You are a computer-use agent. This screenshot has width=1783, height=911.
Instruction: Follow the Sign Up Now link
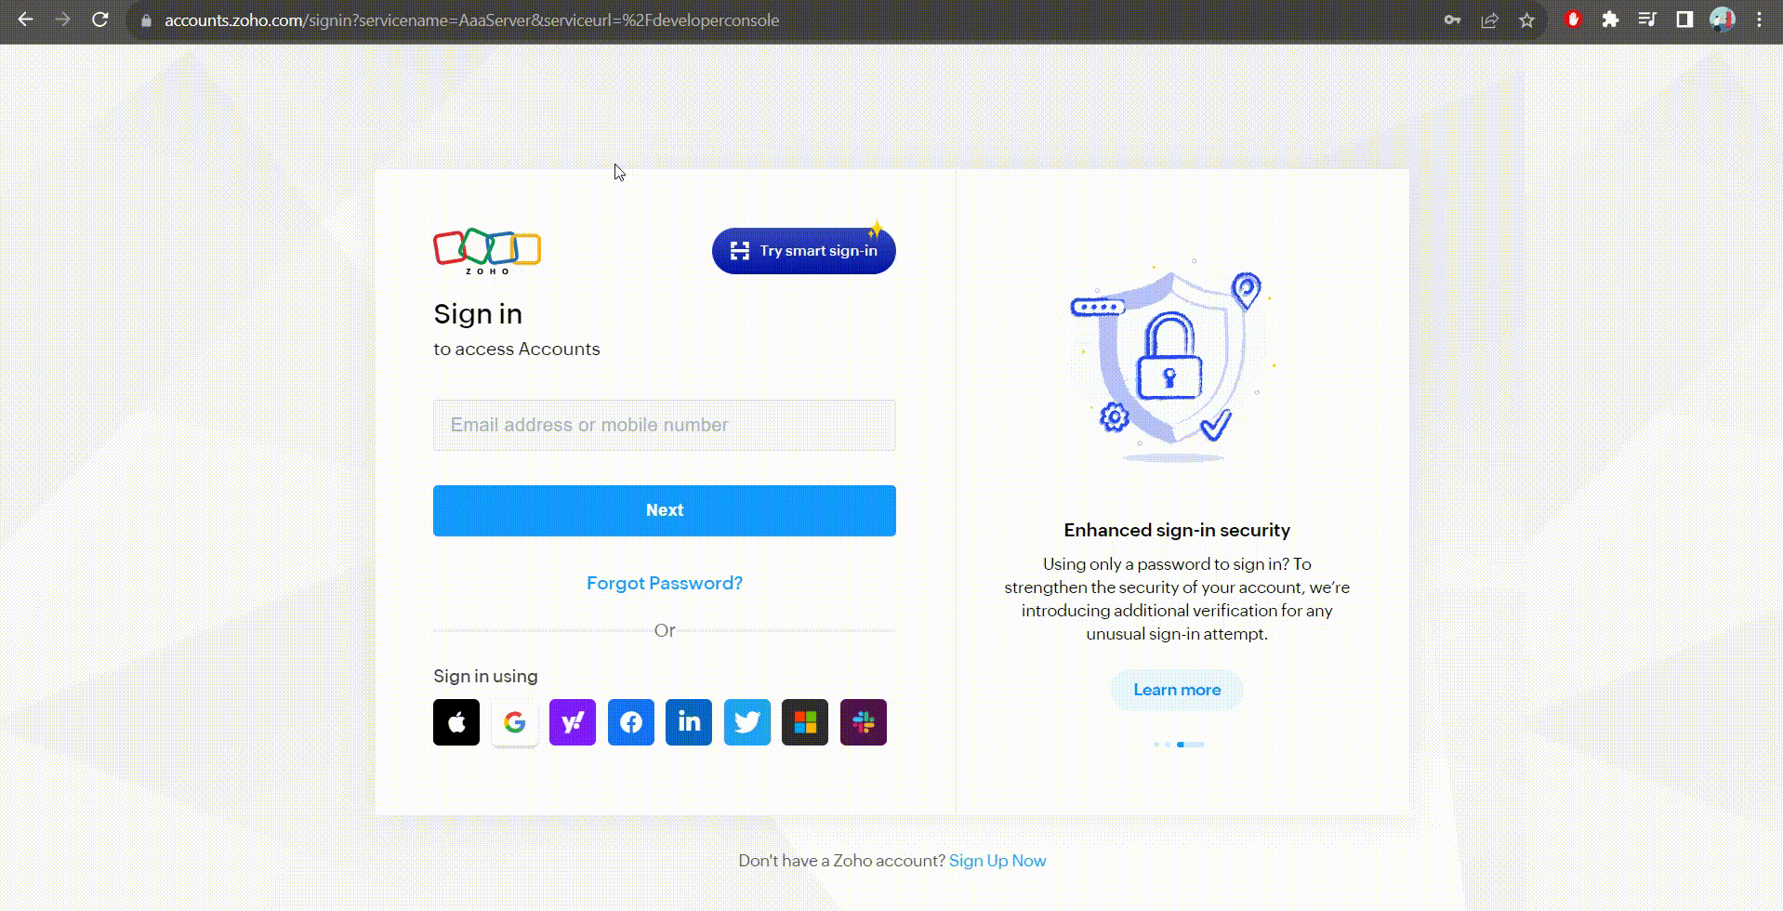997,861
